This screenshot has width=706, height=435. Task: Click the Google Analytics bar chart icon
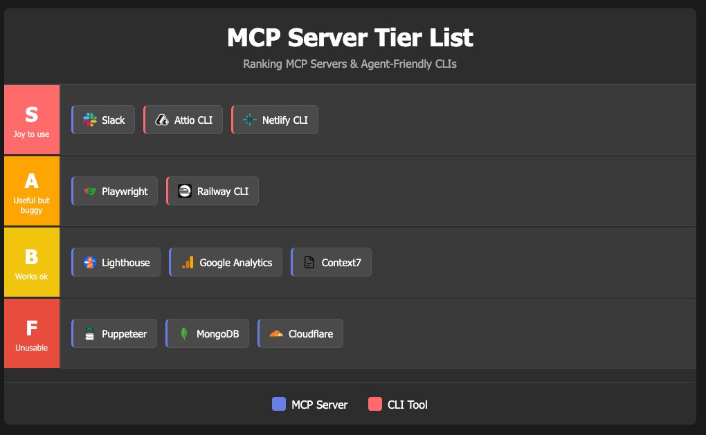coord(188,262)
